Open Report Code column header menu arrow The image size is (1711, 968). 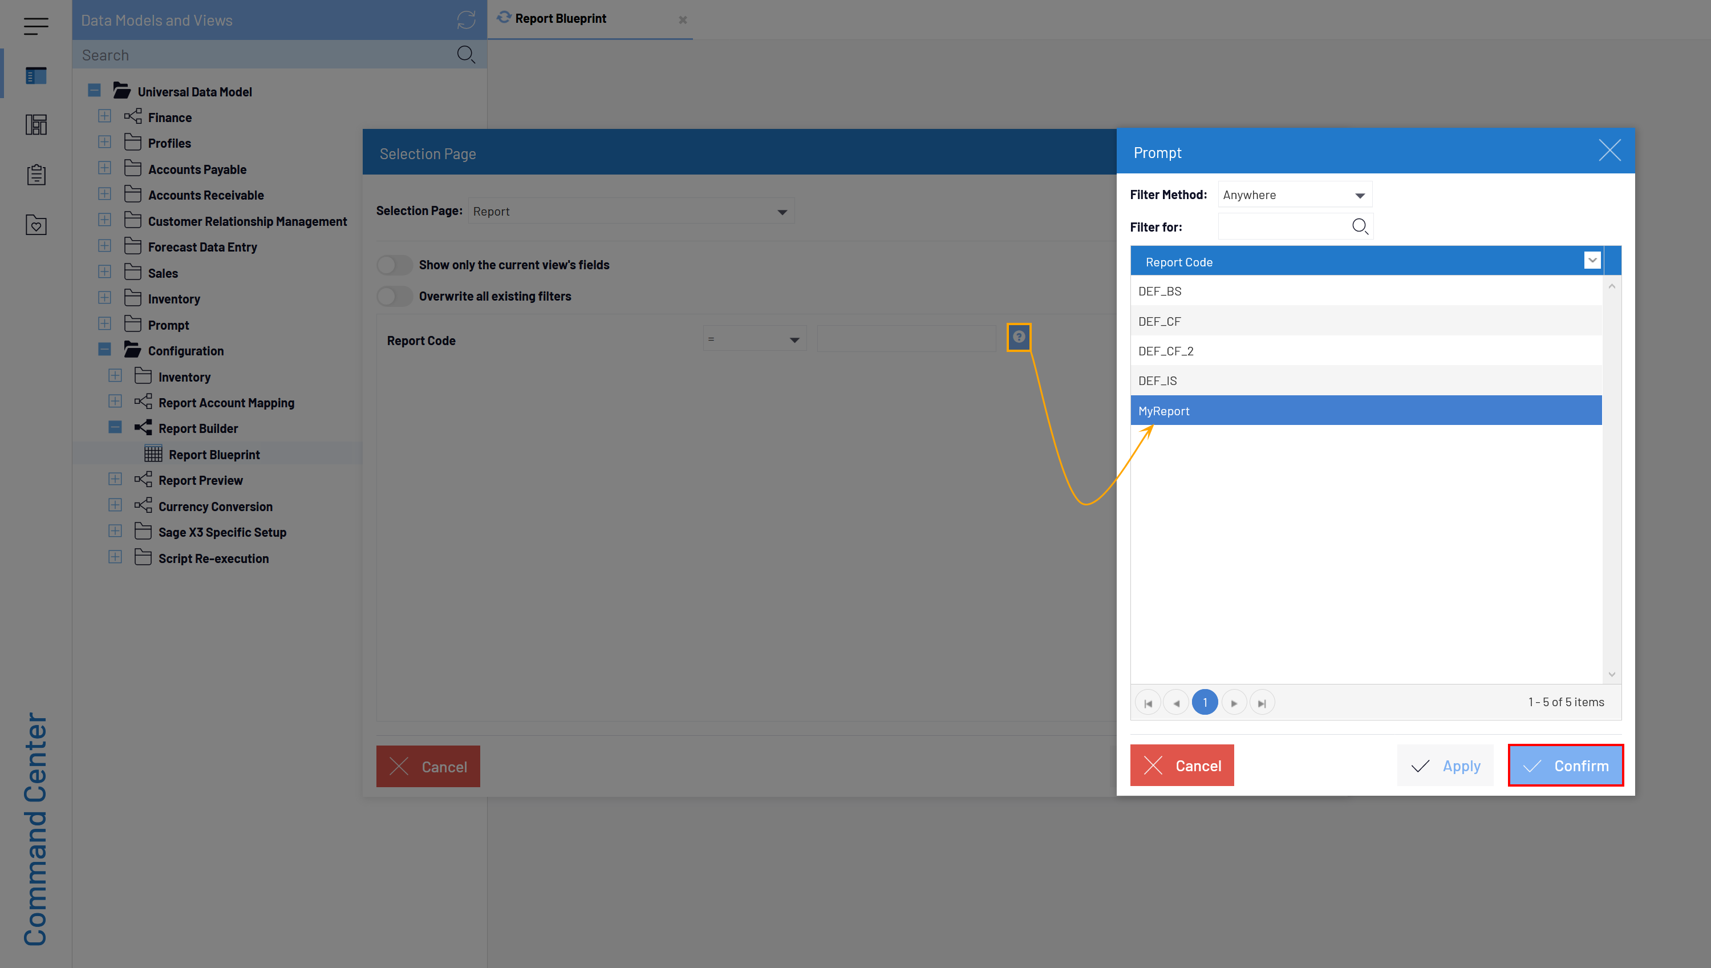pos(1592,261)
